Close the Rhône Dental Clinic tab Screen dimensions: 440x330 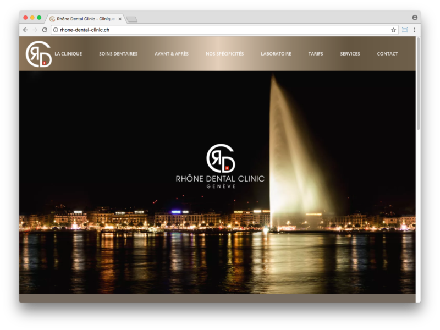coord(120,19)
